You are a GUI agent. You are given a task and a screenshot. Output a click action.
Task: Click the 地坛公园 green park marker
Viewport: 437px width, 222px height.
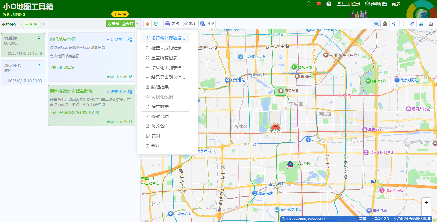click(294, 67)
